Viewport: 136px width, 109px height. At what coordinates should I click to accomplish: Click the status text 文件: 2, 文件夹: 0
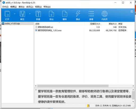(x=103, y=106)
